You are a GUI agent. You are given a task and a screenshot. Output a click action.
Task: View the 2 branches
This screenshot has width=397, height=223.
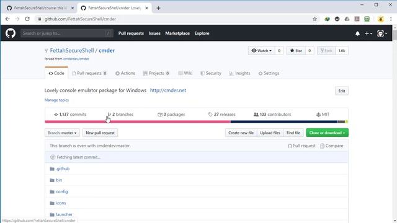tap(120, 114)
